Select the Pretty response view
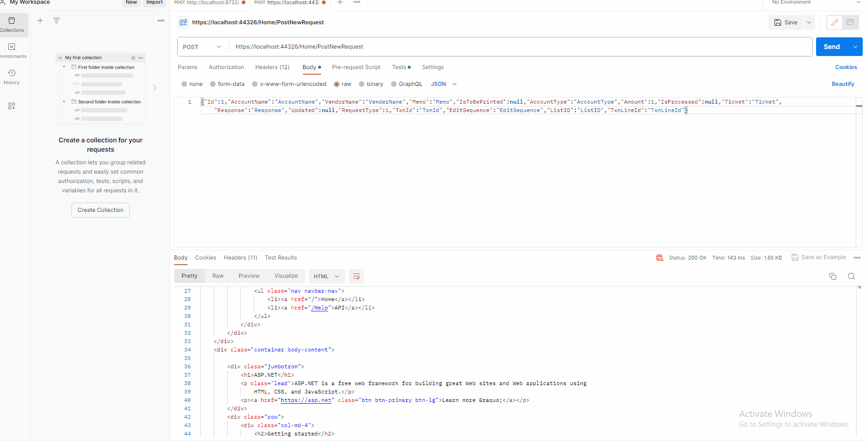866x443 pixels. 189,276
